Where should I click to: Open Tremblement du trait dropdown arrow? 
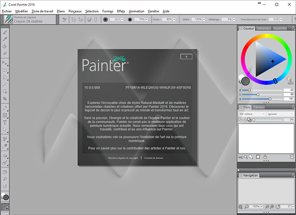(x=281, y=20)
